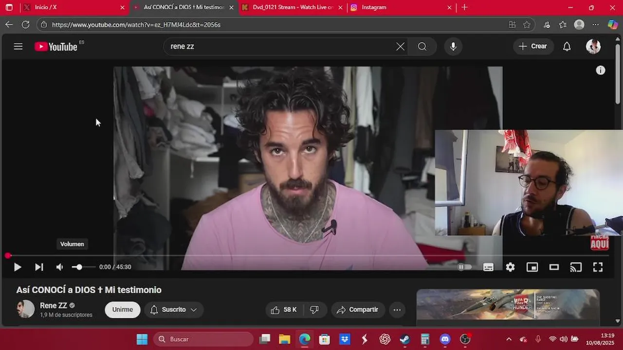Open Edge tab actions menu icon

pyautogui.click(x=9, y=7)
